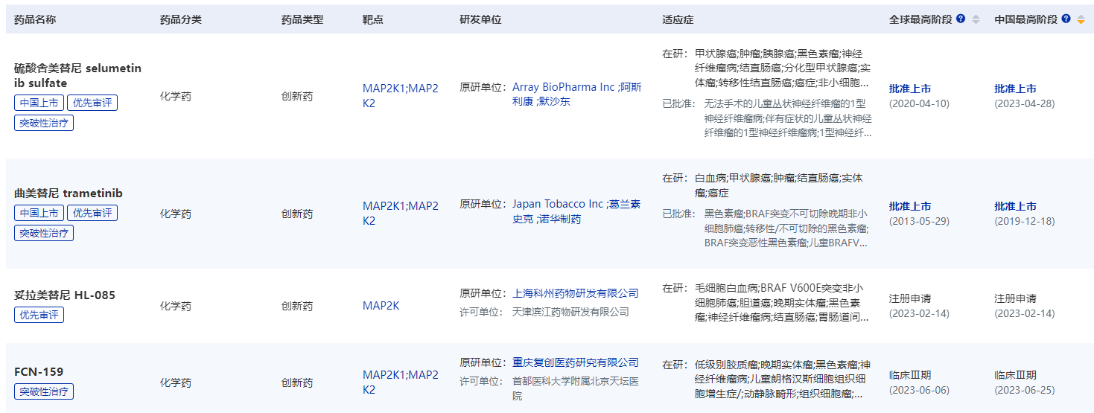
Task: Open drug 曲美替尼 trametinib
Action: coord(69,193)
